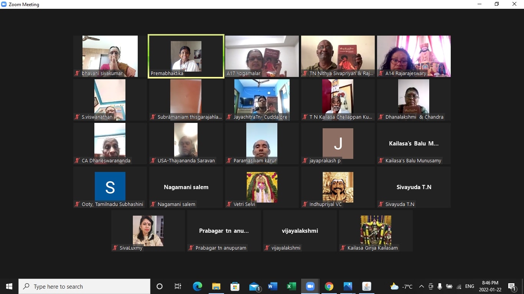The width and height of the screenshot is (524, 294).
Task: Open Microsoft Word from the taskbar
Action: coord(273,286)
